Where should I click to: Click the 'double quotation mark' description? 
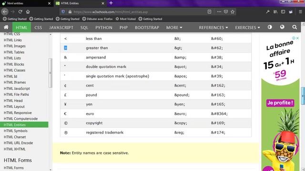point(106,66)
